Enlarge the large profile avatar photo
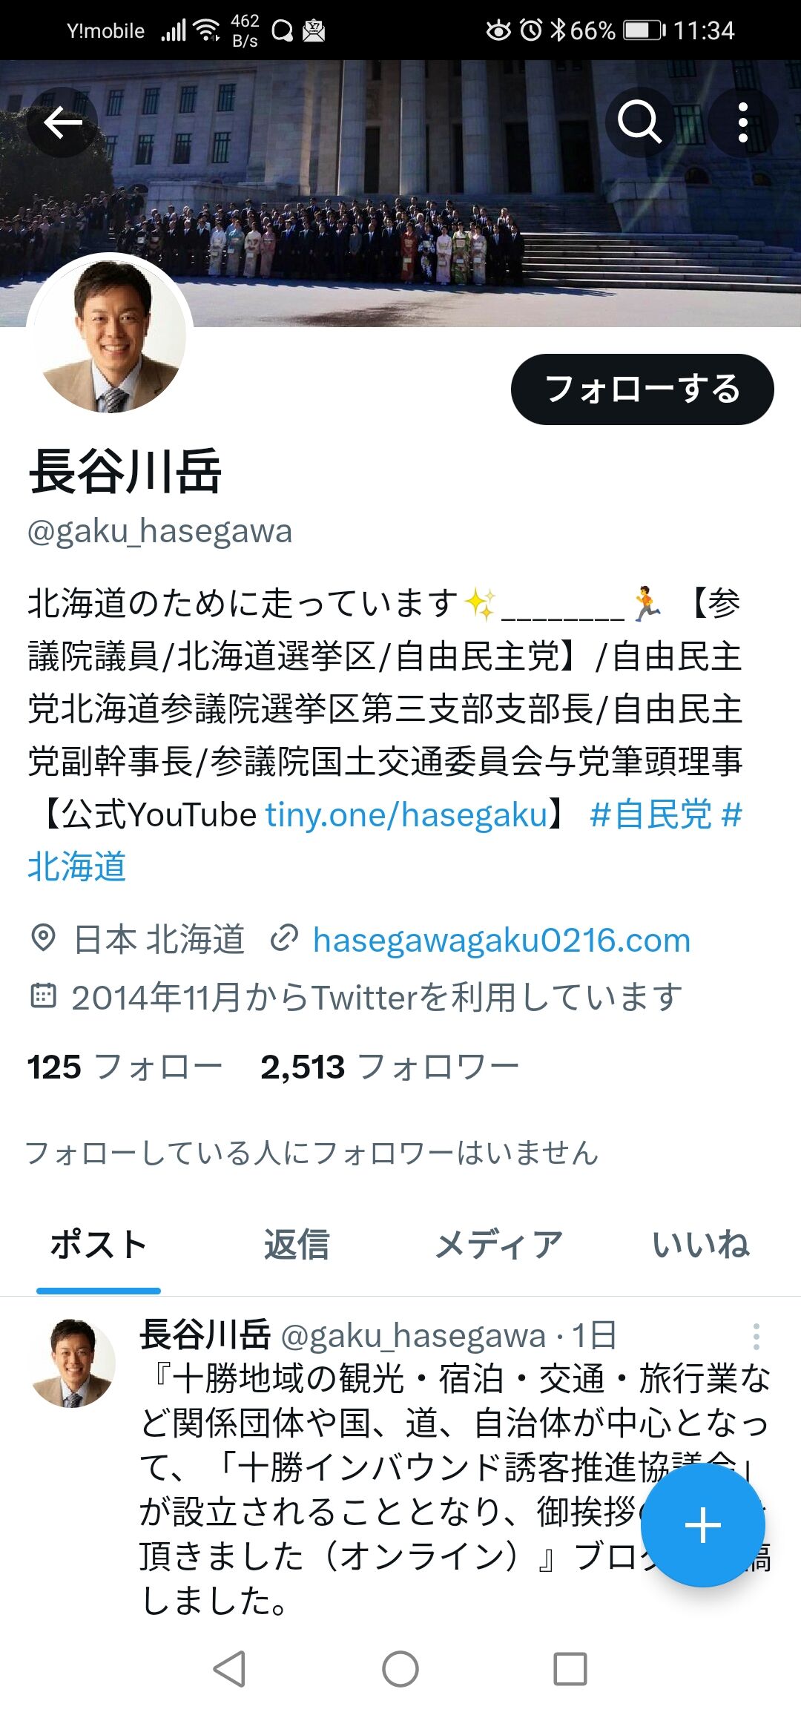This screenshot has width=801, height=1715. (110, 335)
